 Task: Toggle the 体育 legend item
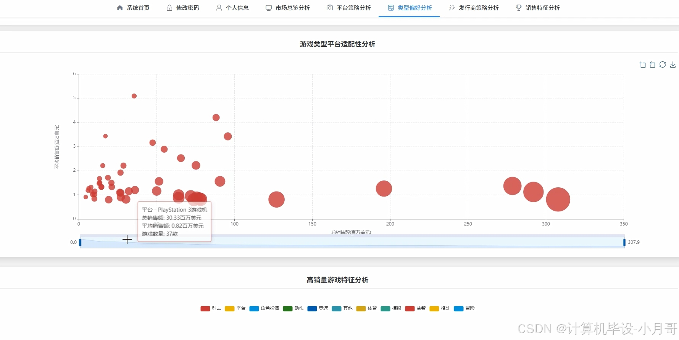click(367, 308)
